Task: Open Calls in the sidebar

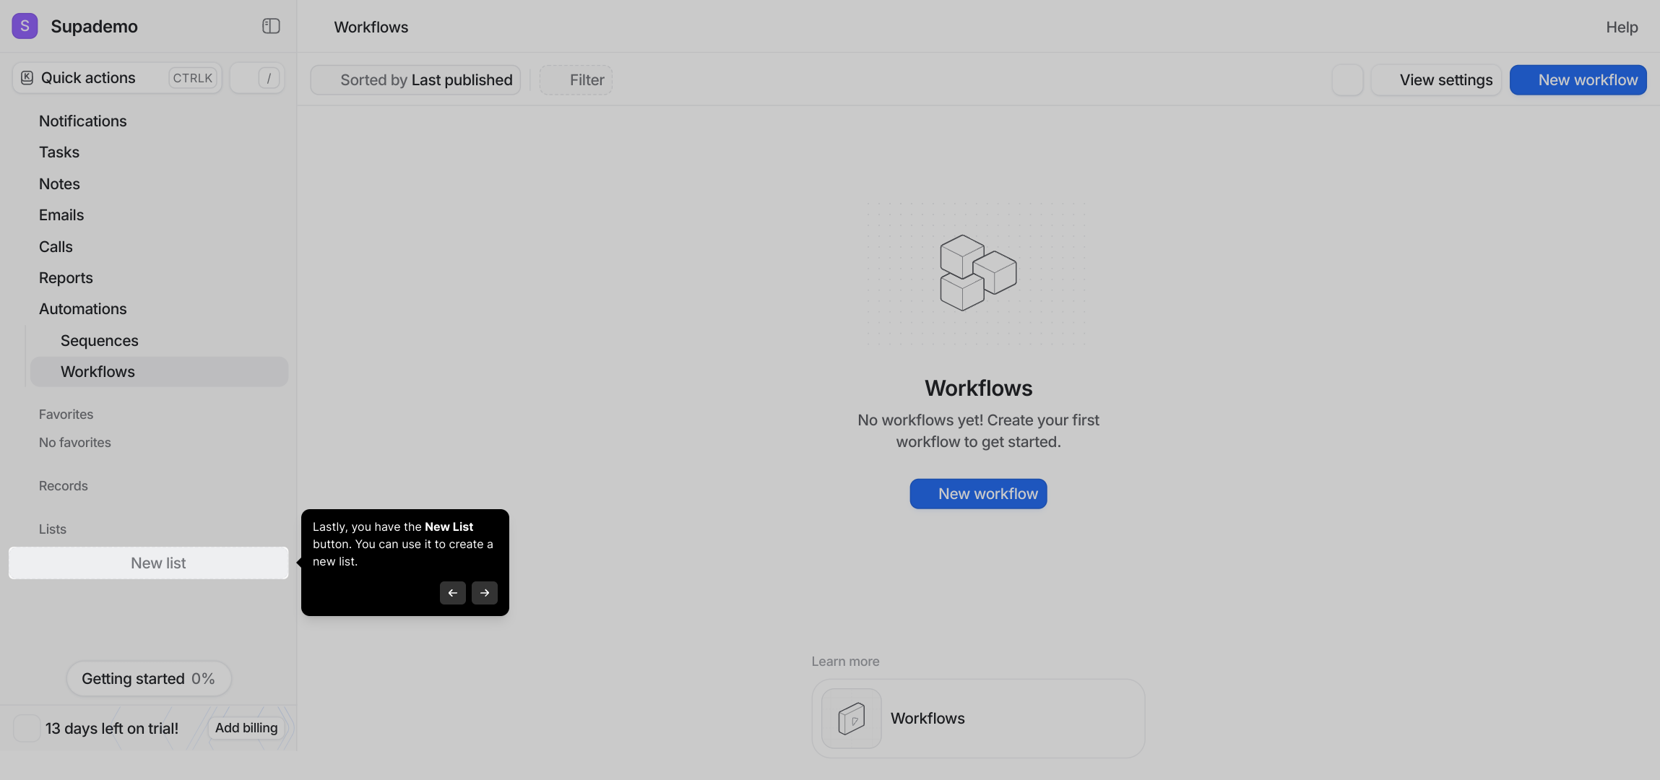Action: 56,247
